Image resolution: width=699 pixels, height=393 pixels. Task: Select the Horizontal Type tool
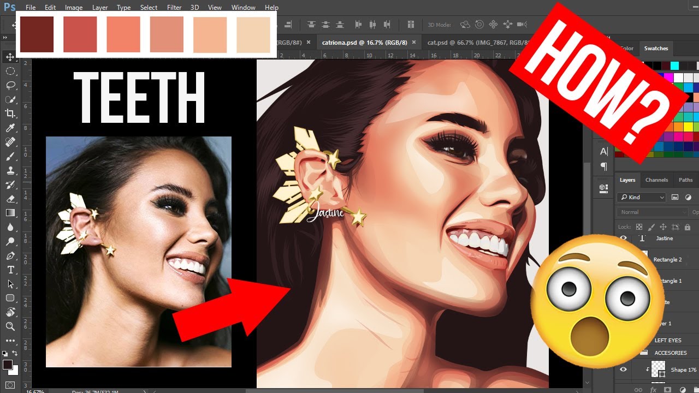pos(10,270)
